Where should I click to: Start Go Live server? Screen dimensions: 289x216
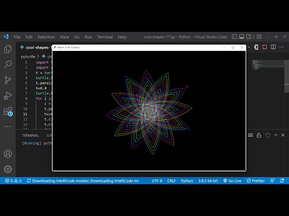[x=232, y=181]
